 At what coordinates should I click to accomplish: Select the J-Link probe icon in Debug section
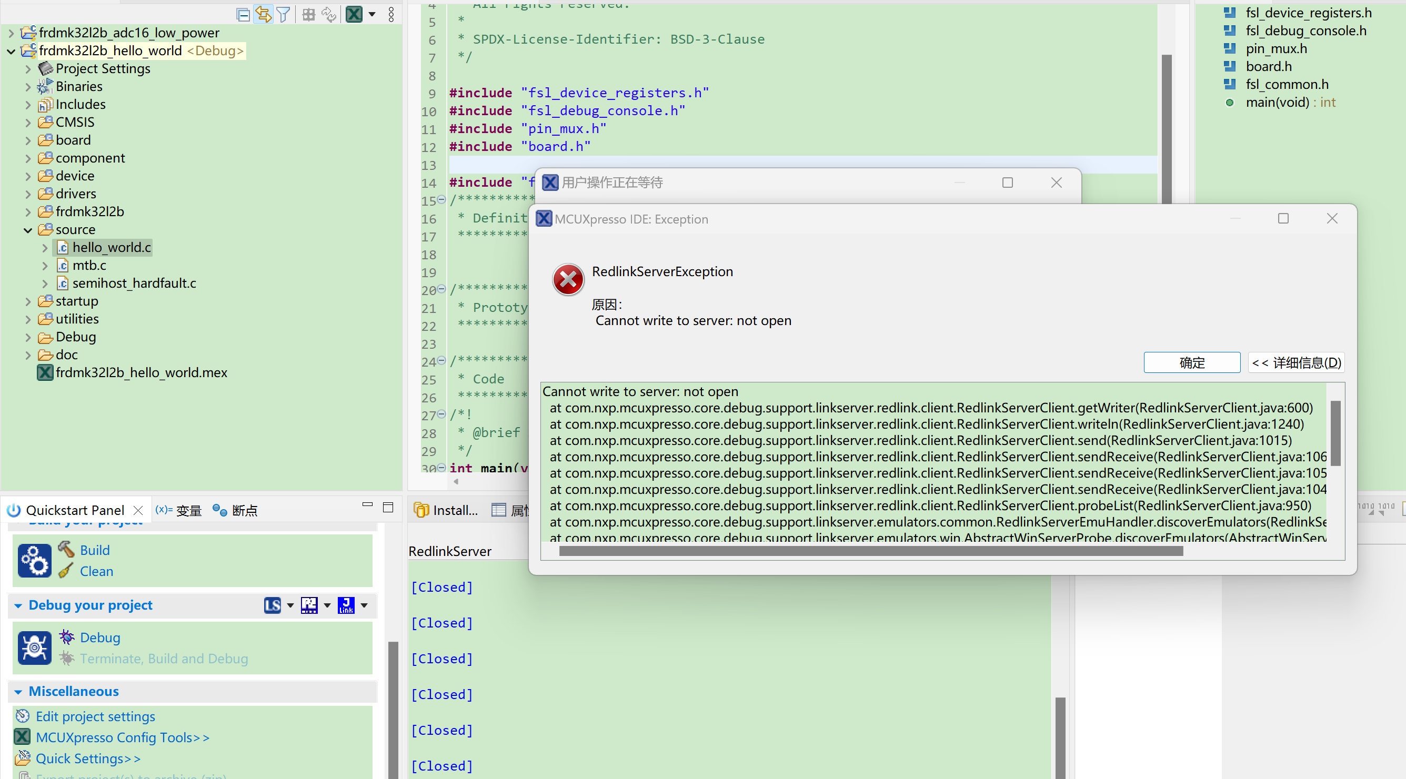click(346, 605)
